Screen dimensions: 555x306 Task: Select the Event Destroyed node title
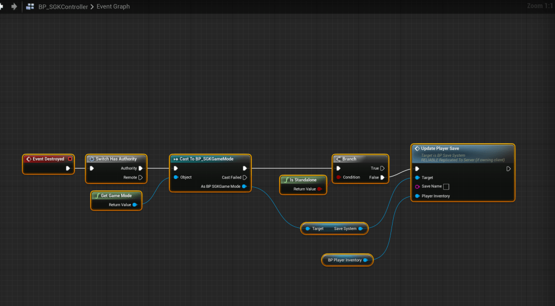[48, 159]
